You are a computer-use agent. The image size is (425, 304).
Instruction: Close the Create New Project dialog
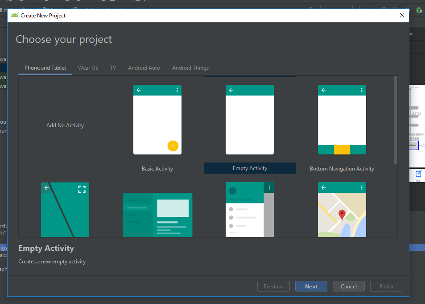tap(402, 16)
